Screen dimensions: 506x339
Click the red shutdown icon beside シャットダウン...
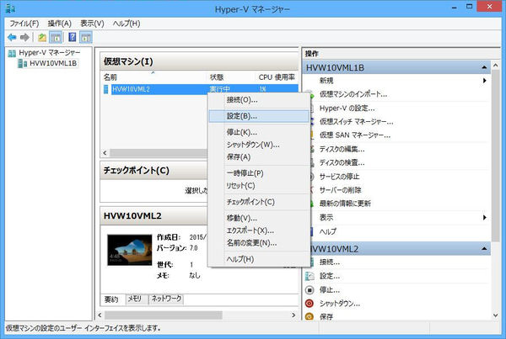310,304
